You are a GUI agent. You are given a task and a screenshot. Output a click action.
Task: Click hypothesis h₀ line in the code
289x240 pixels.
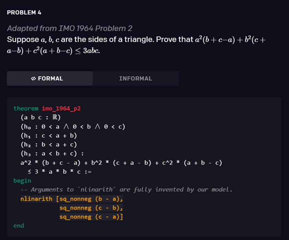(73, 127)
